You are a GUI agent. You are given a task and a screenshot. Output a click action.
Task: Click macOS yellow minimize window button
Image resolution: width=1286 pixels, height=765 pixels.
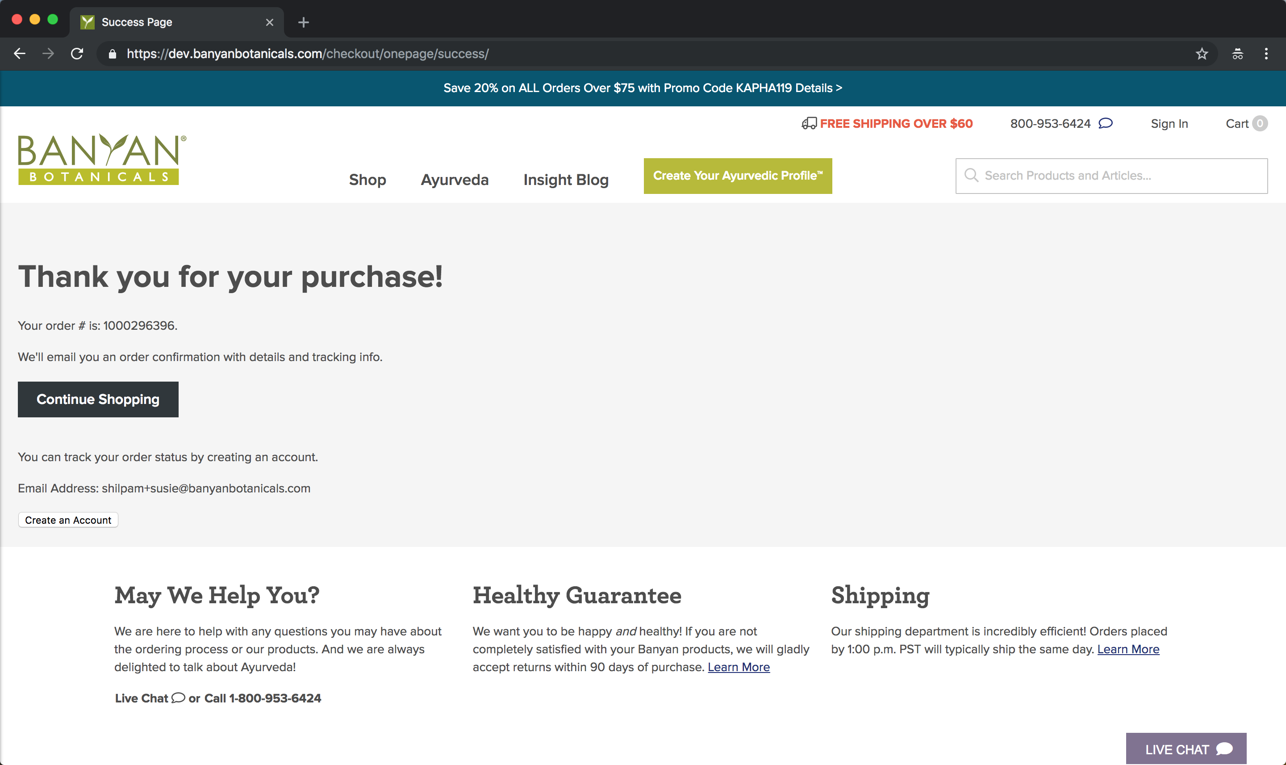[x=34, y=19]
